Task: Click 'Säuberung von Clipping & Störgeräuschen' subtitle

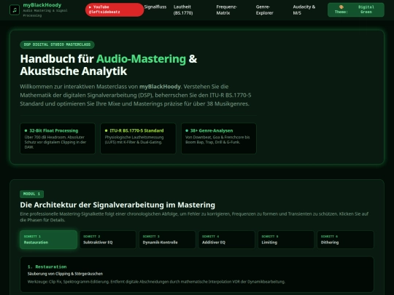Action: tap(65, 274)
